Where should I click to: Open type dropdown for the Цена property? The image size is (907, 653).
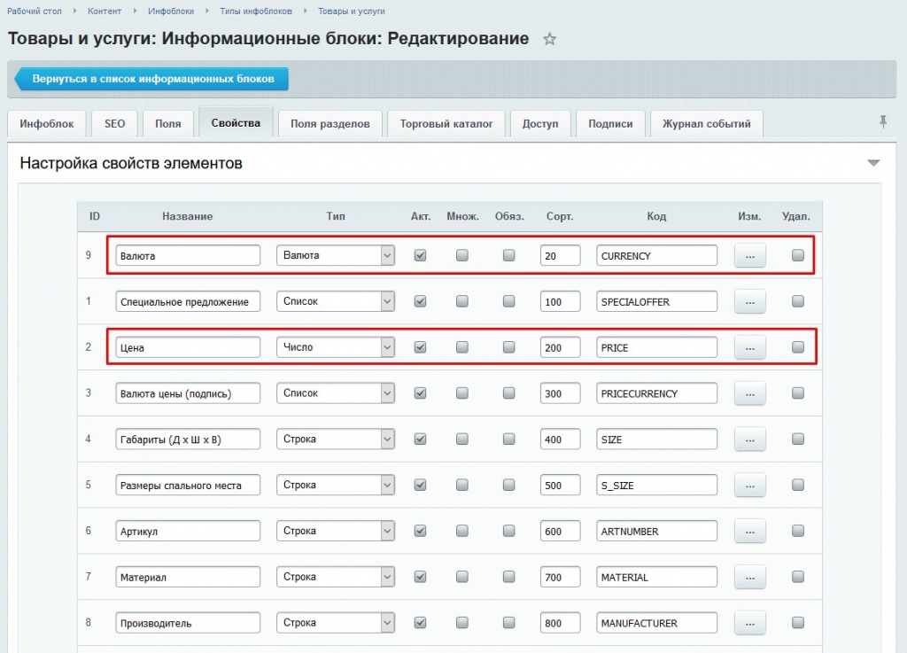coord(336,347)
